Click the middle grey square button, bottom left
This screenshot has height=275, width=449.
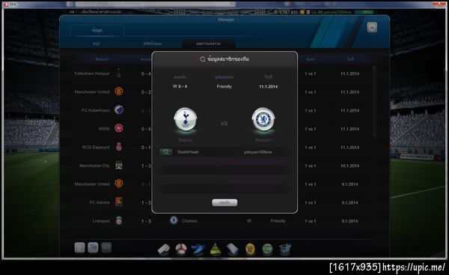tap(93, 247)
